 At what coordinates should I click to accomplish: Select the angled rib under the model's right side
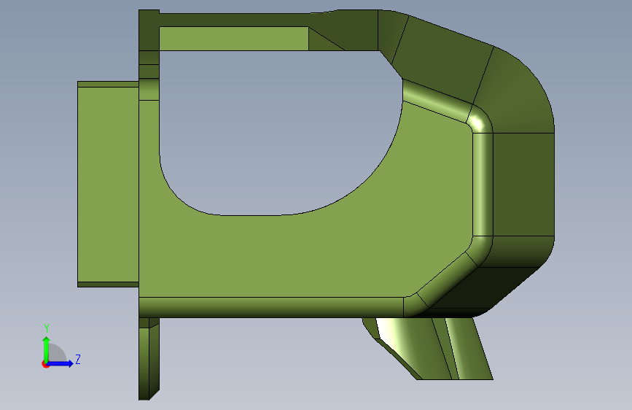coord(429,348)
